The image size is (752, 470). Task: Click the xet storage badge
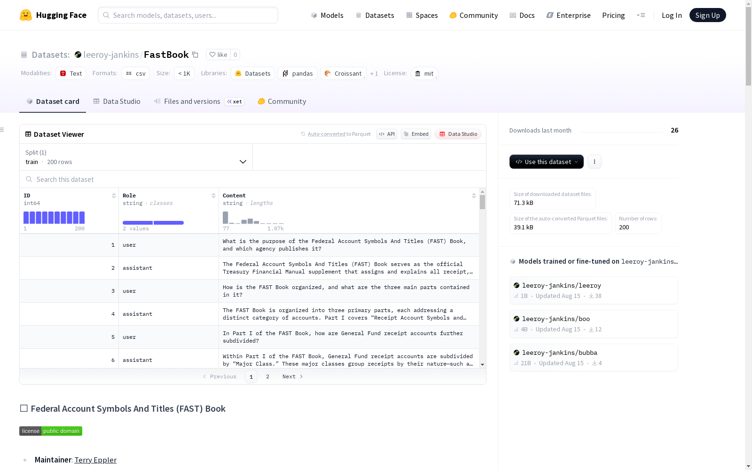pos(234,102)
